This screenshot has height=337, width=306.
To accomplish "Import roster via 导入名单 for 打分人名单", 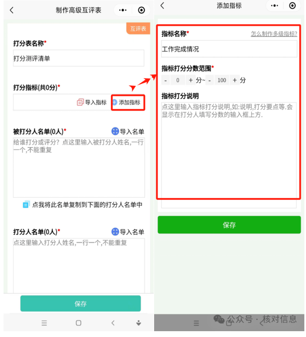I will [x=128, y=232].
